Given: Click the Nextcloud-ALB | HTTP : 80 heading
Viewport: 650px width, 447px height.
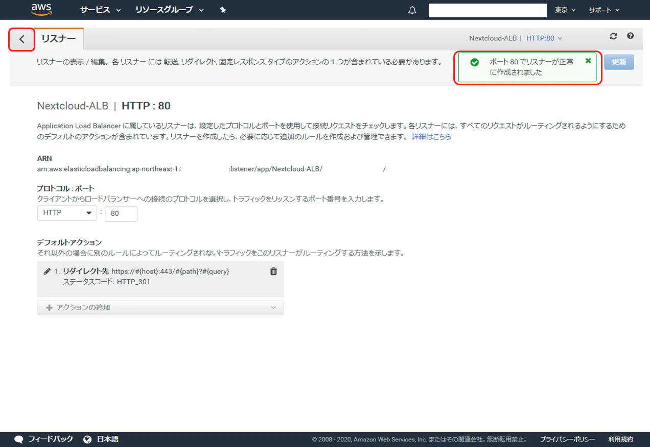Looking at the screenshot, I should click(x=104, y=106).
